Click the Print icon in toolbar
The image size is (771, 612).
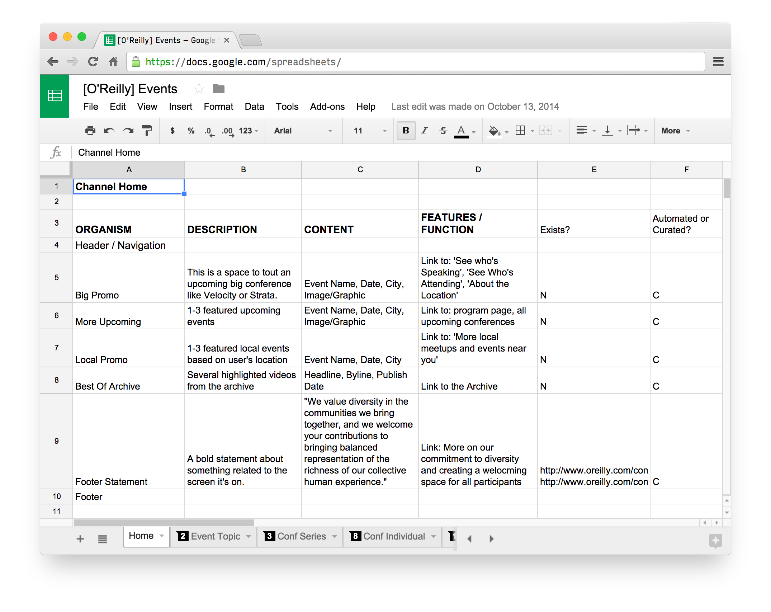[x=90, y=131]
